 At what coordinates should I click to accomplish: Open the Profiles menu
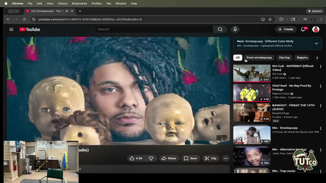pos(97,3)
